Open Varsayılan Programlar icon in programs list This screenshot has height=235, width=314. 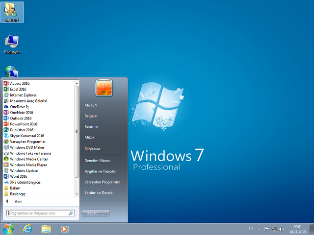pyautogui.click(x=6, y=141)
